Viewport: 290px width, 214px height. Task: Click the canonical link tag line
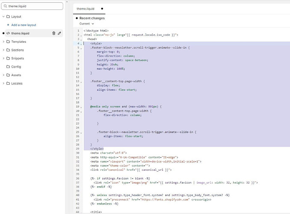pyautogui.click(x=131, y=170)
